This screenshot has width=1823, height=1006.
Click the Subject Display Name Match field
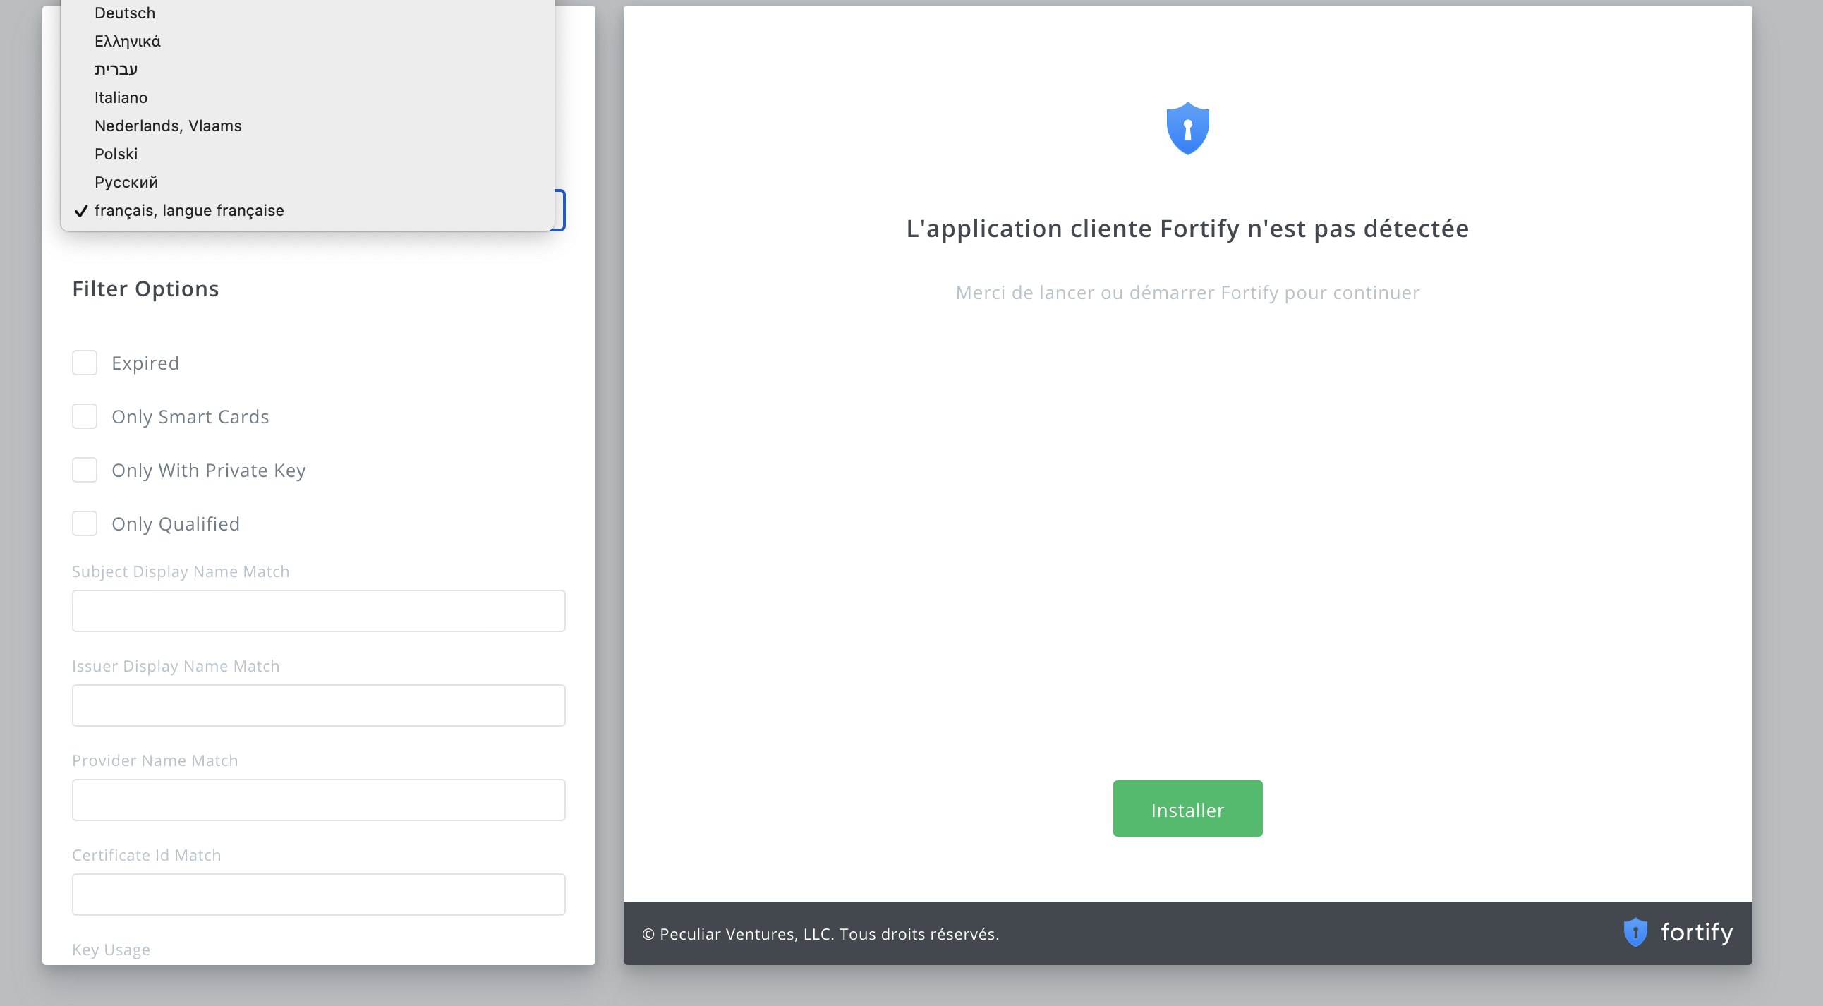tap(317, 610)
